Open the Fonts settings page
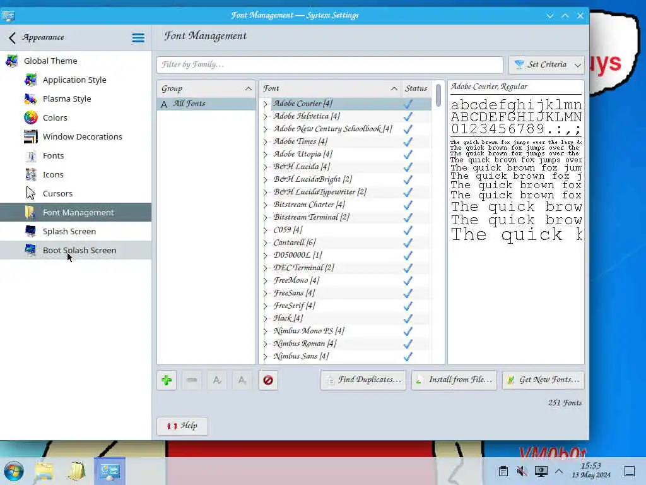This screenshot has width=646, height=485. tap(76, 155)
